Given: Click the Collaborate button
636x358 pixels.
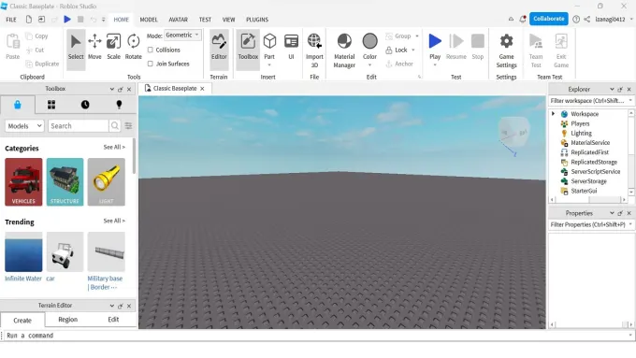Looking at the screenshot, I should [x=549, y=19].
